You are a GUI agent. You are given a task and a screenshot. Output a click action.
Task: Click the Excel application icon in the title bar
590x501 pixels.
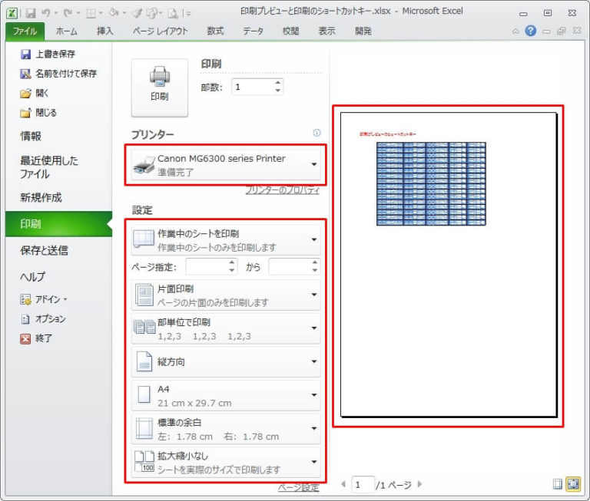point(12,14)
